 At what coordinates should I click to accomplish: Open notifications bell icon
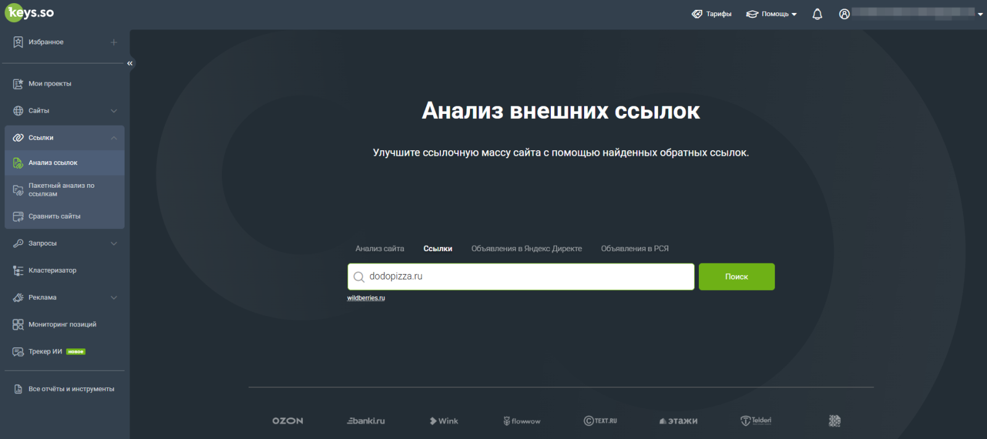pos(817,14)
